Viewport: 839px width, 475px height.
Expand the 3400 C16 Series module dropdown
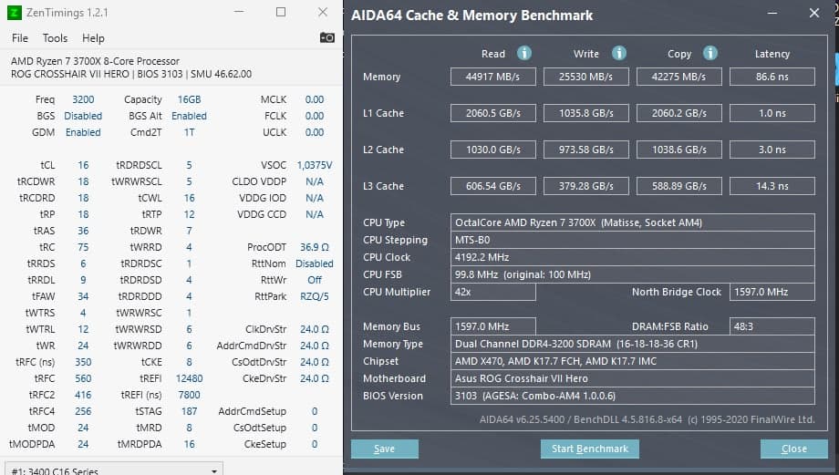[x=215, y=470]
